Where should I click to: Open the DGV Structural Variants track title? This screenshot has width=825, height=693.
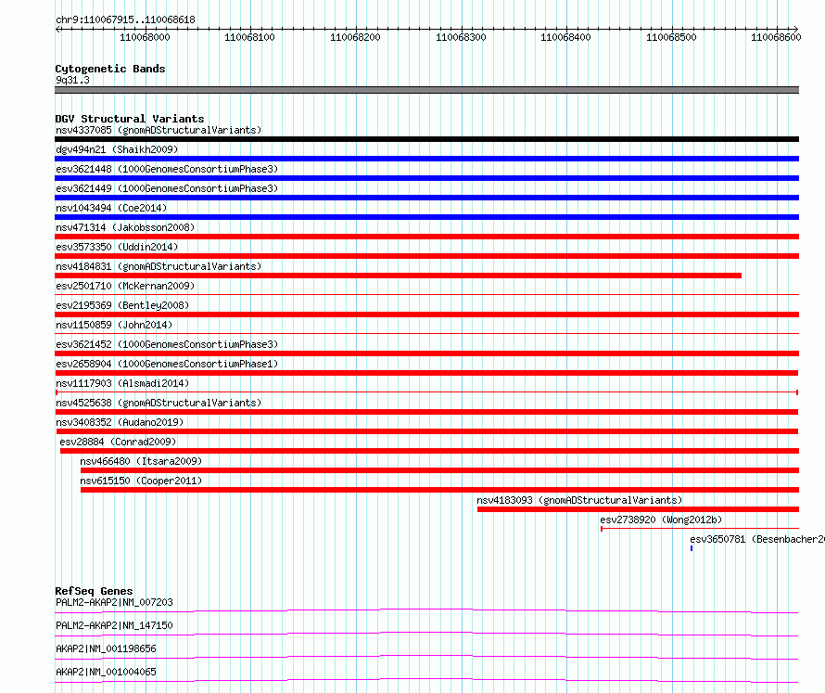pyautogui.click(x=130, y=119)
